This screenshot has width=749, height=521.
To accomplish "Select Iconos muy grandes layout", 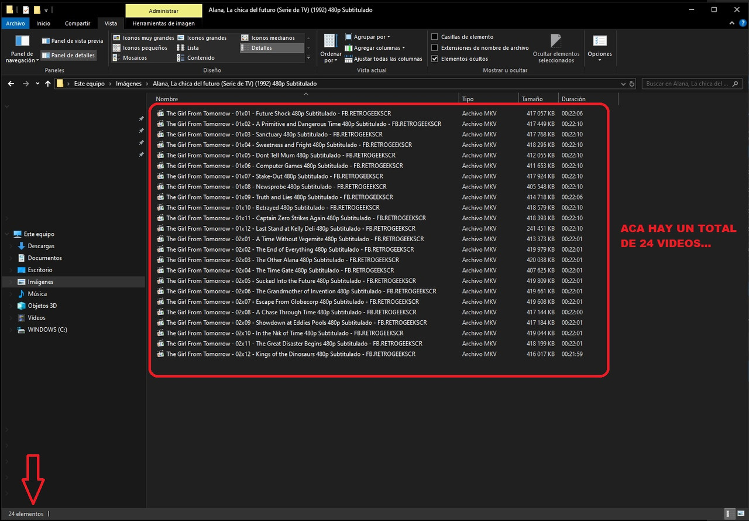I will point(143,37).
